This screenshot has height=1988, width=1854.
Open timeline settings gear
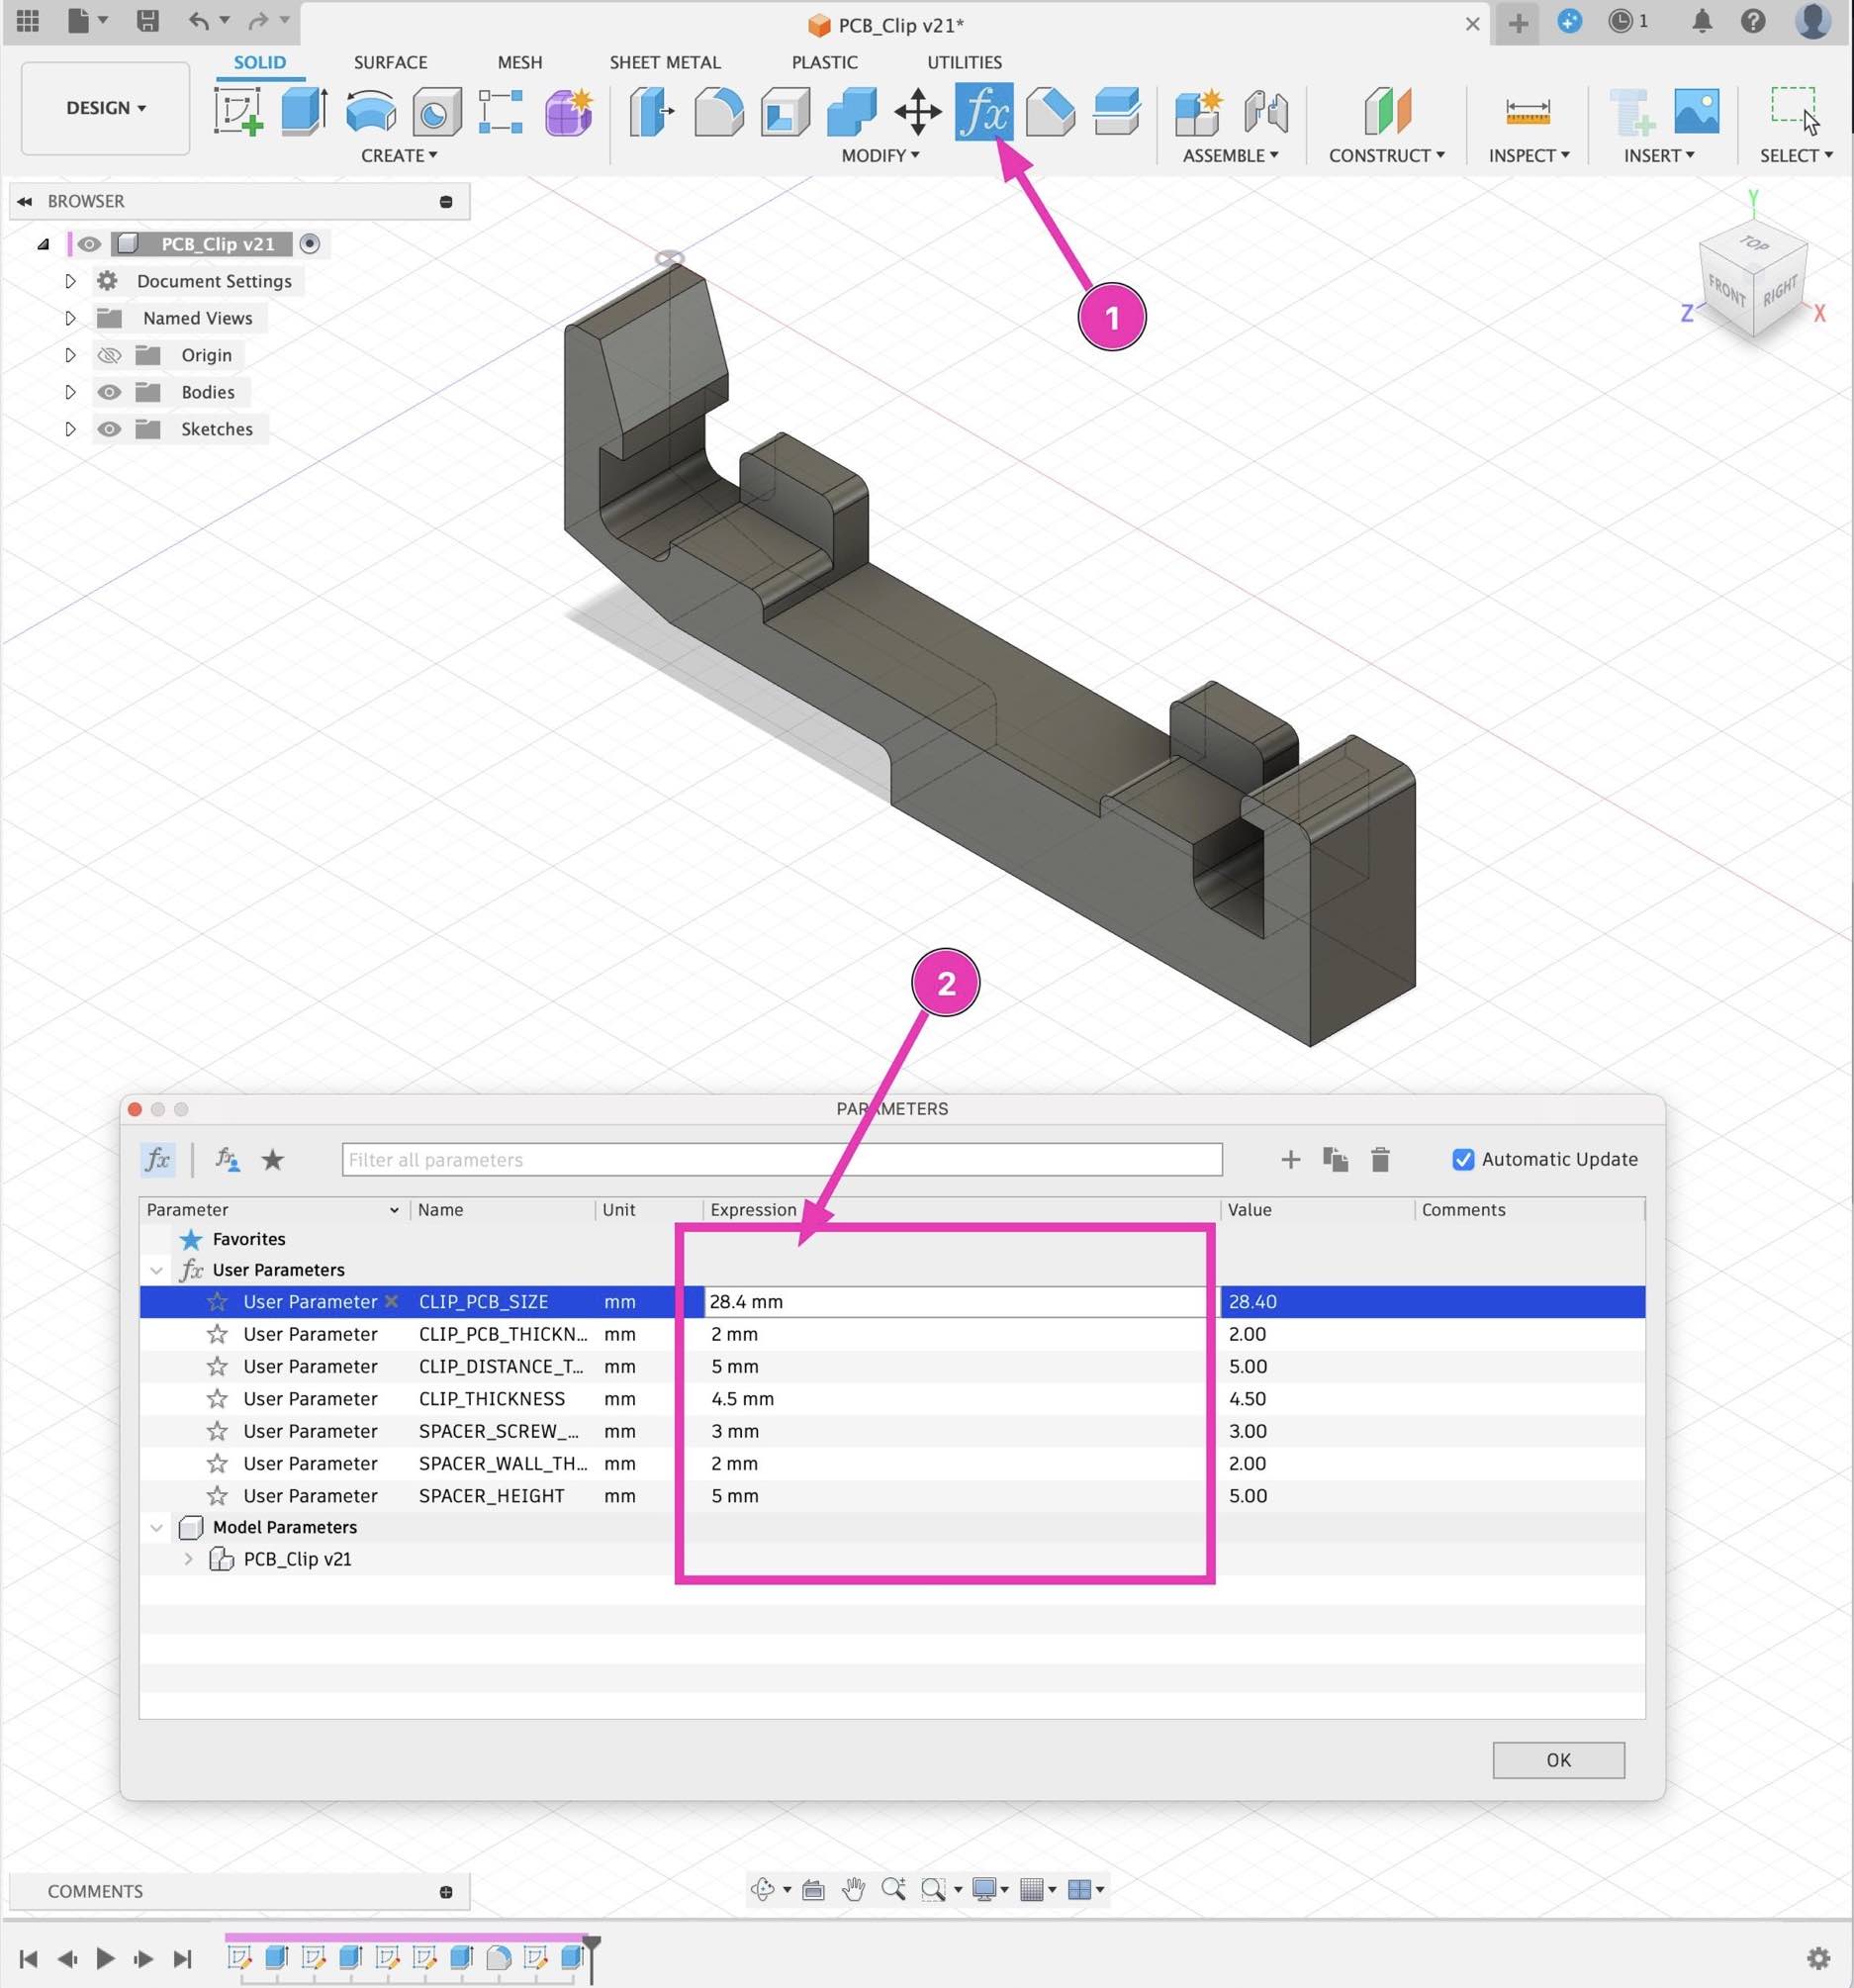[x=1818, y=1957]
